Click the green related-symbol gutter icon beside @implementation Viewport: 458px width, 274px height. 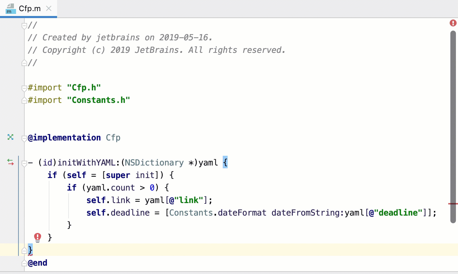click(10, 137)
